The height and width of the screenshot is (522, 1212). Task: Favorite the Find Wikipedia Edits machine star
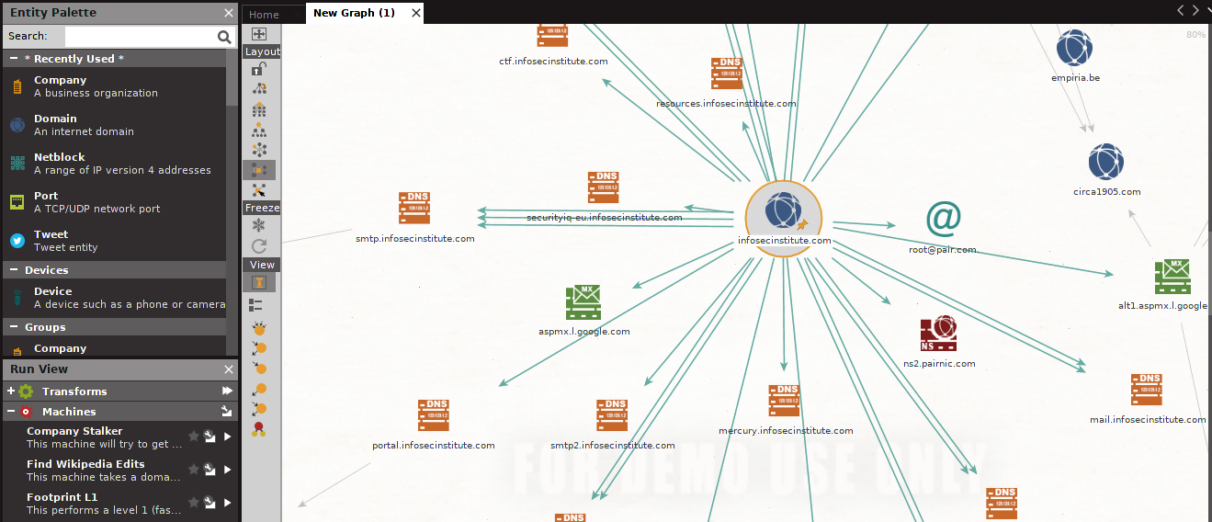point(194,470)
